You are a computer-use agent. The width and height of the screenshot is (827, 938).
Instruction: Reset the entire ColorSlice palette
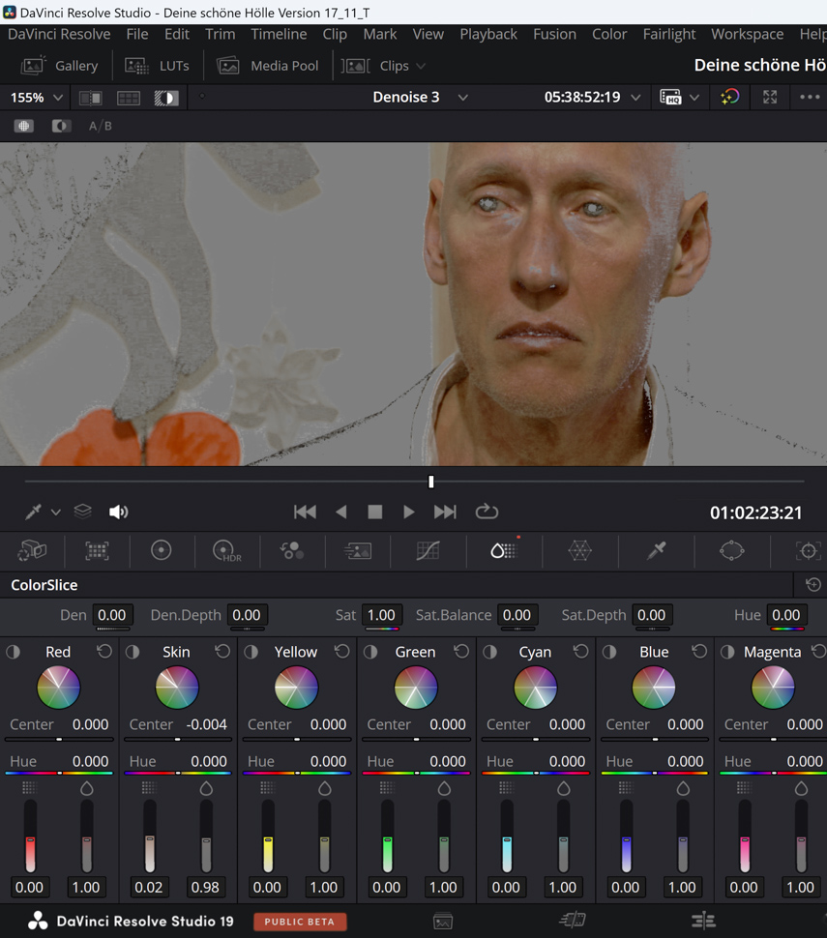point(813,584)
